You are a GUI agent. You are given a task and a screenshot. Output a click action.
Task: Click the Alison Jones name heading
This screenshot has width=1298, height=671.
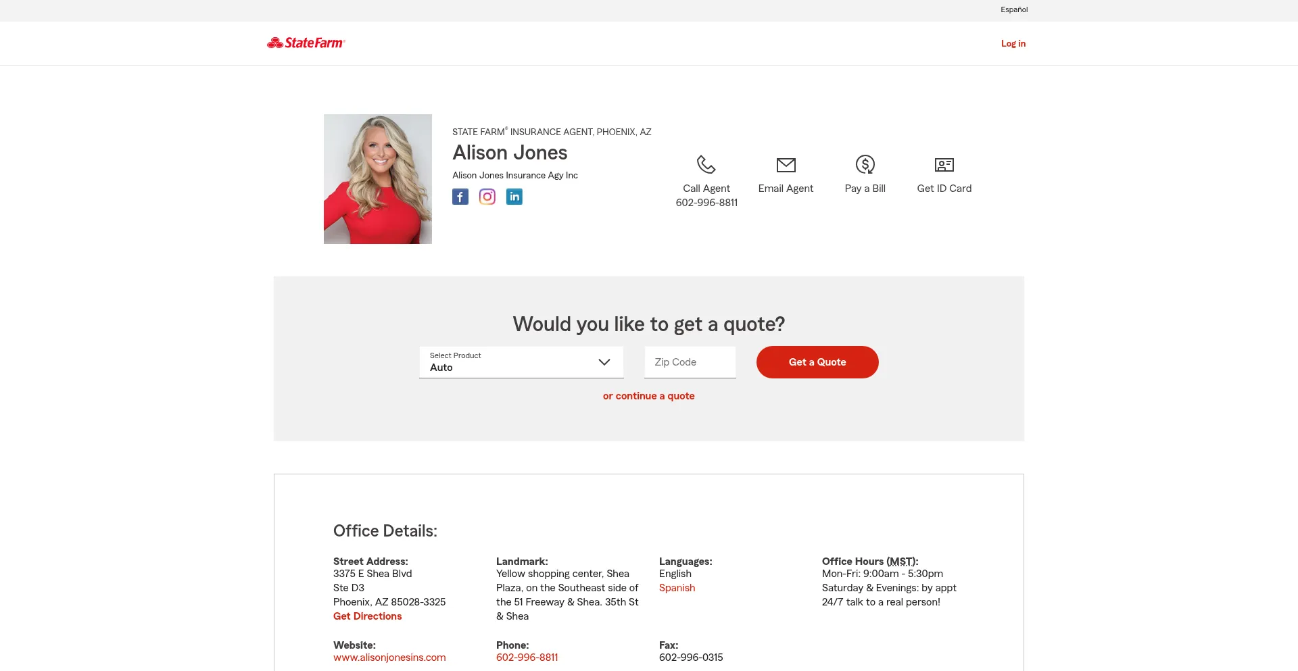(x=510, y=153)
